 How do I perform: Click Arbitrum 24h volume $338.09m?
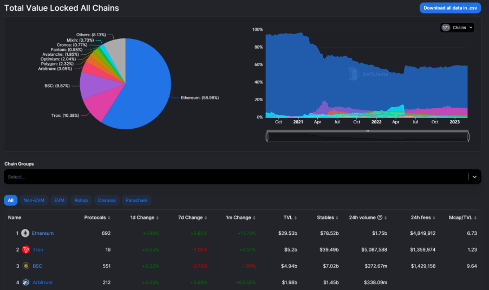tap(375, 282)
